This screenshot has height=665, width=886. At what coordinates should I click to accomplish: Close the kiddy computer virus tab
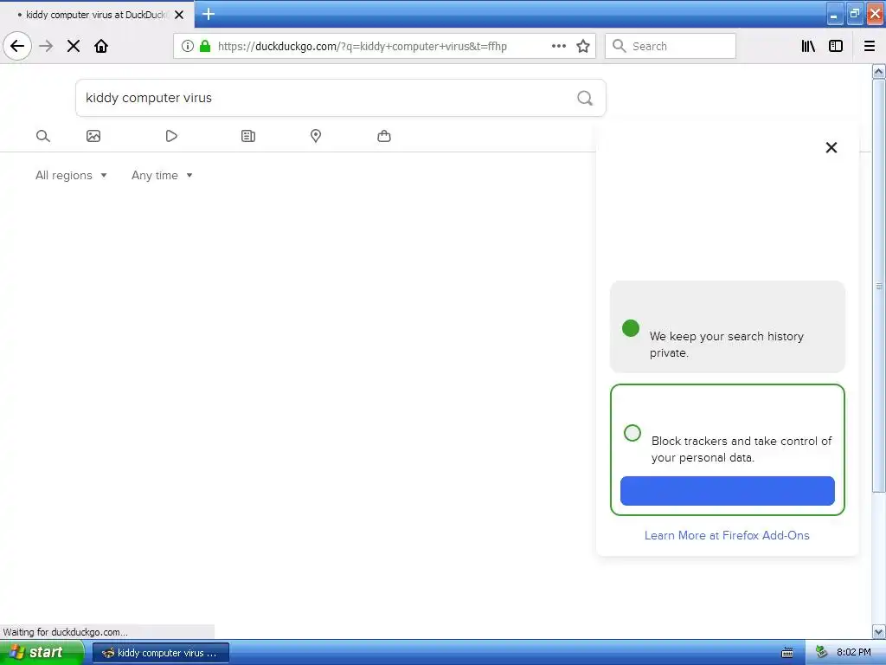coord(179,15)
